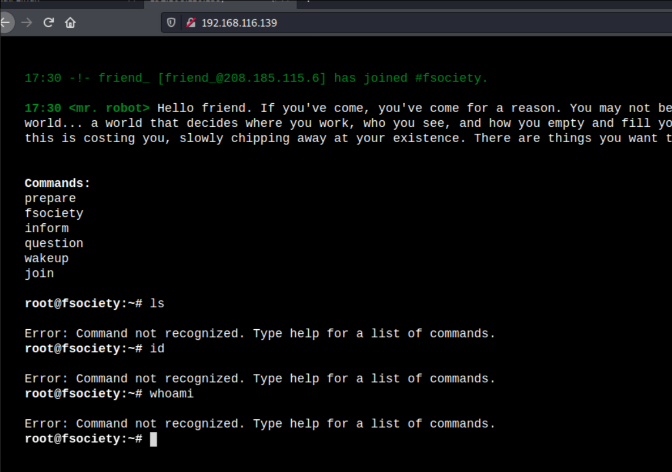Screen dimensions: 672x472
Task: Focus the address bar showing 192.168.116.139
Action: pyautogui.click(x=416, y=23)
